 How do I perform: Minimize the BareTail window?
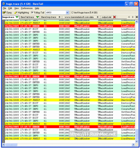(x=127, y=4)
